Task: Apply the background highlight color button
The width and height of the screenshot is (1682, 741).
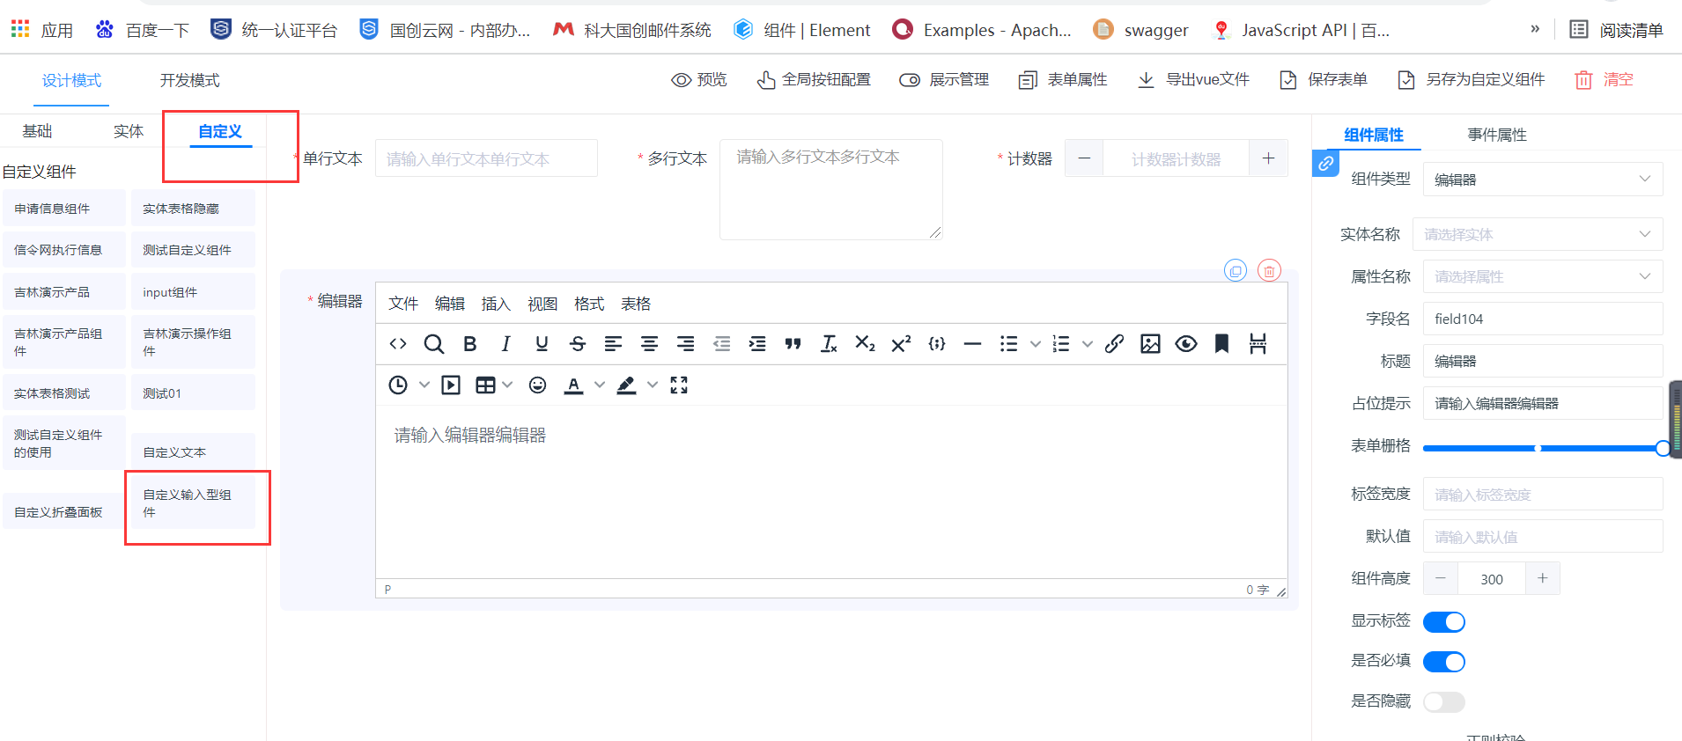Action: (x=626, y=385)
